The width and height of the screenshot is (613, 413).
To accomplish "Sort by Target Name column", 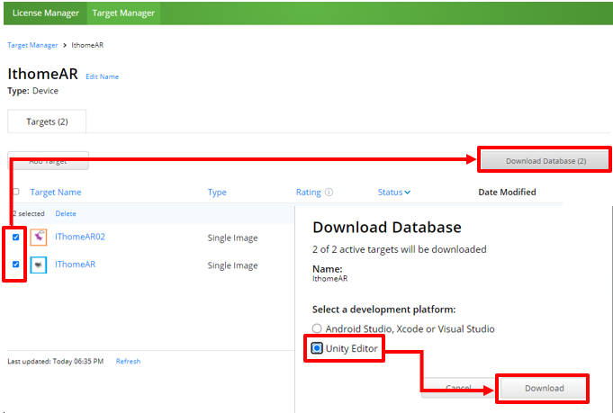I will point(56,192).
